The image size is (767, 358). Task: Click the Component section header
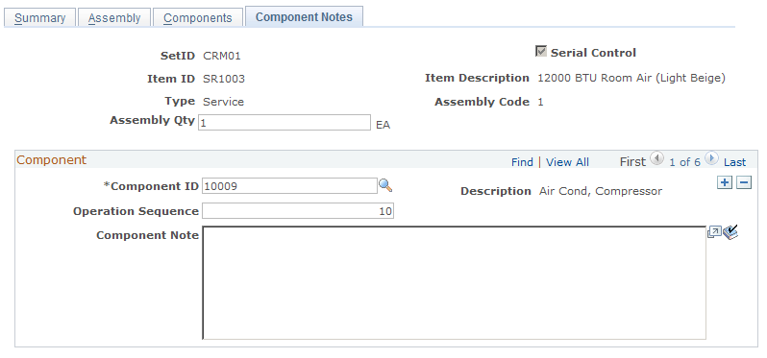(51, 160)
